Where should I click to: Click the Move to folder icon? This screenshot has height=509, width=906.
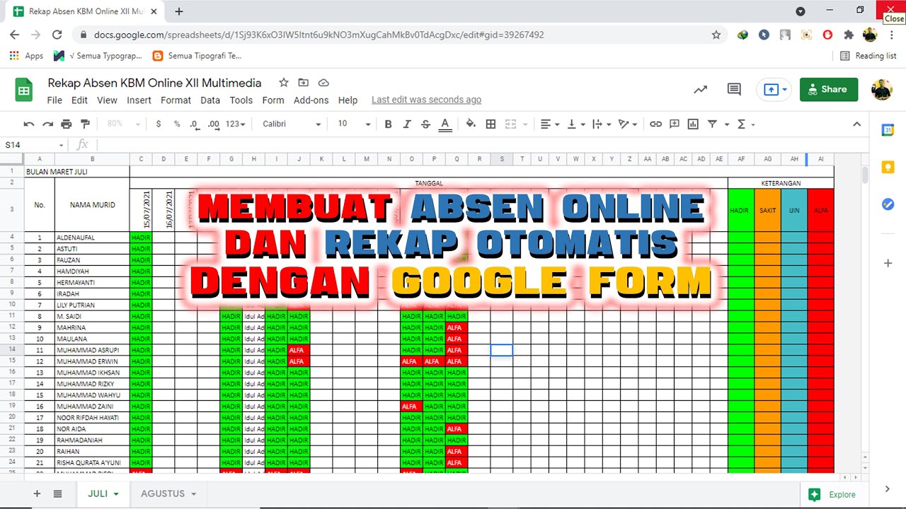[304, 83]
